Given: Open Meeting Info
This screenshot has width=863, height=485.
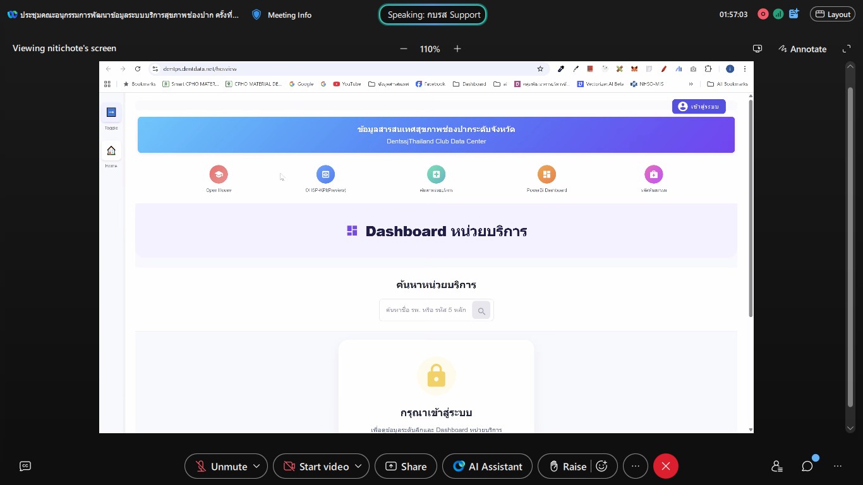Looking at the screenshot, I should (x=282, y=15).
